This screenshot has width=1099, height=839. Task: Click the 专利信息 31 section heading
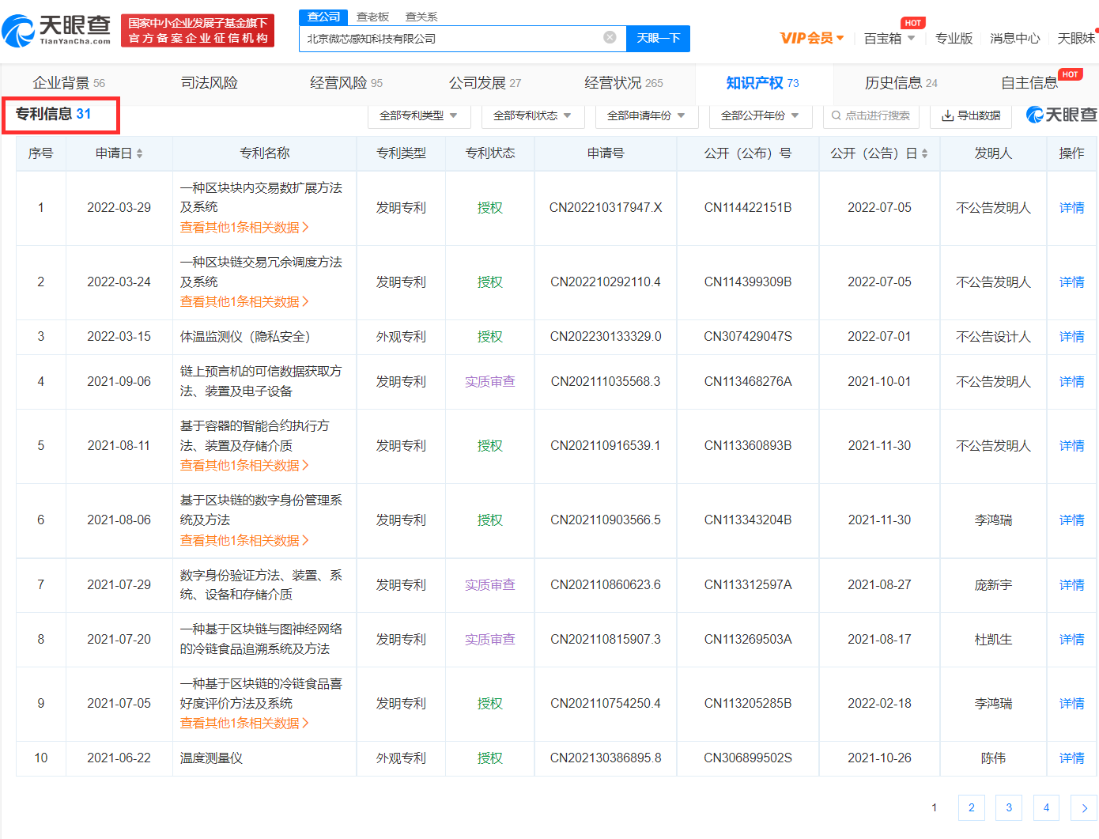[x=53, y=114]
